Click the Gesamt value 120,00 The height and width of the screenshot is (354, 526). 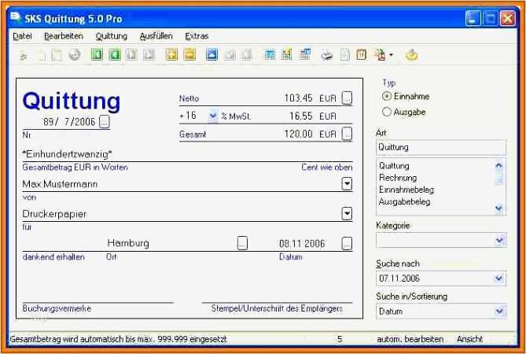pyautogui.click(x=298, y=134)
